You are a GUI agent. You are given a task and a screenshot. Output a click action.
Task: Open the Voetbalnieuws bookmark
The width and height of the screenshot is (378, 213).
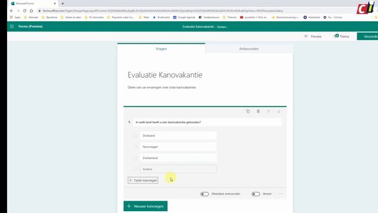[x=208, y=17]
